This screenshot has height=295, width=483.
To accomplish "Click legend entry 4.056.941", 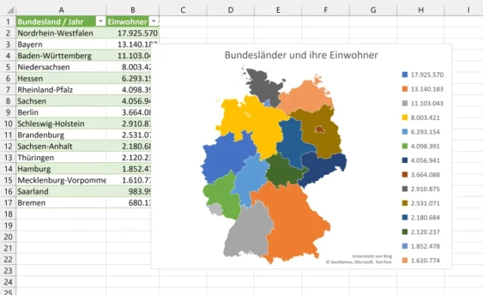I will pos(421,161).
